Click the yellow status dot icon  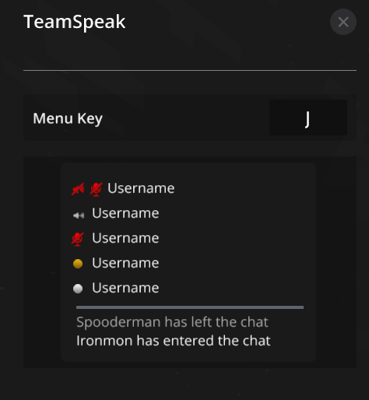click(78, 264)
